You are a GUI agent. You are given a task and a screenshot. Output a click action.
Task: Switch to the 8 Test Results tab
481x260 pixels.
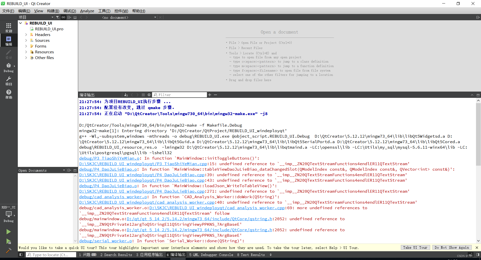[251, 255]
